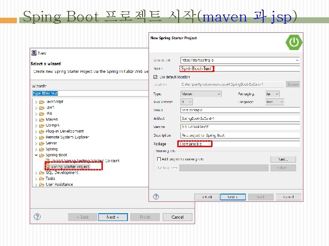Open the Service URL dropdown
Screen dimensions: 329x246
pyautogui.click(x=297, y=60)
